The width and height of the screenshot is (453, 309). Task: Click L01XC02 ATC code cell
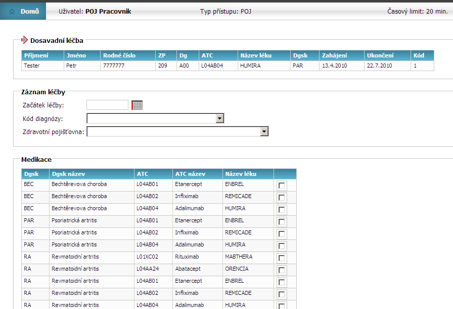153,257
